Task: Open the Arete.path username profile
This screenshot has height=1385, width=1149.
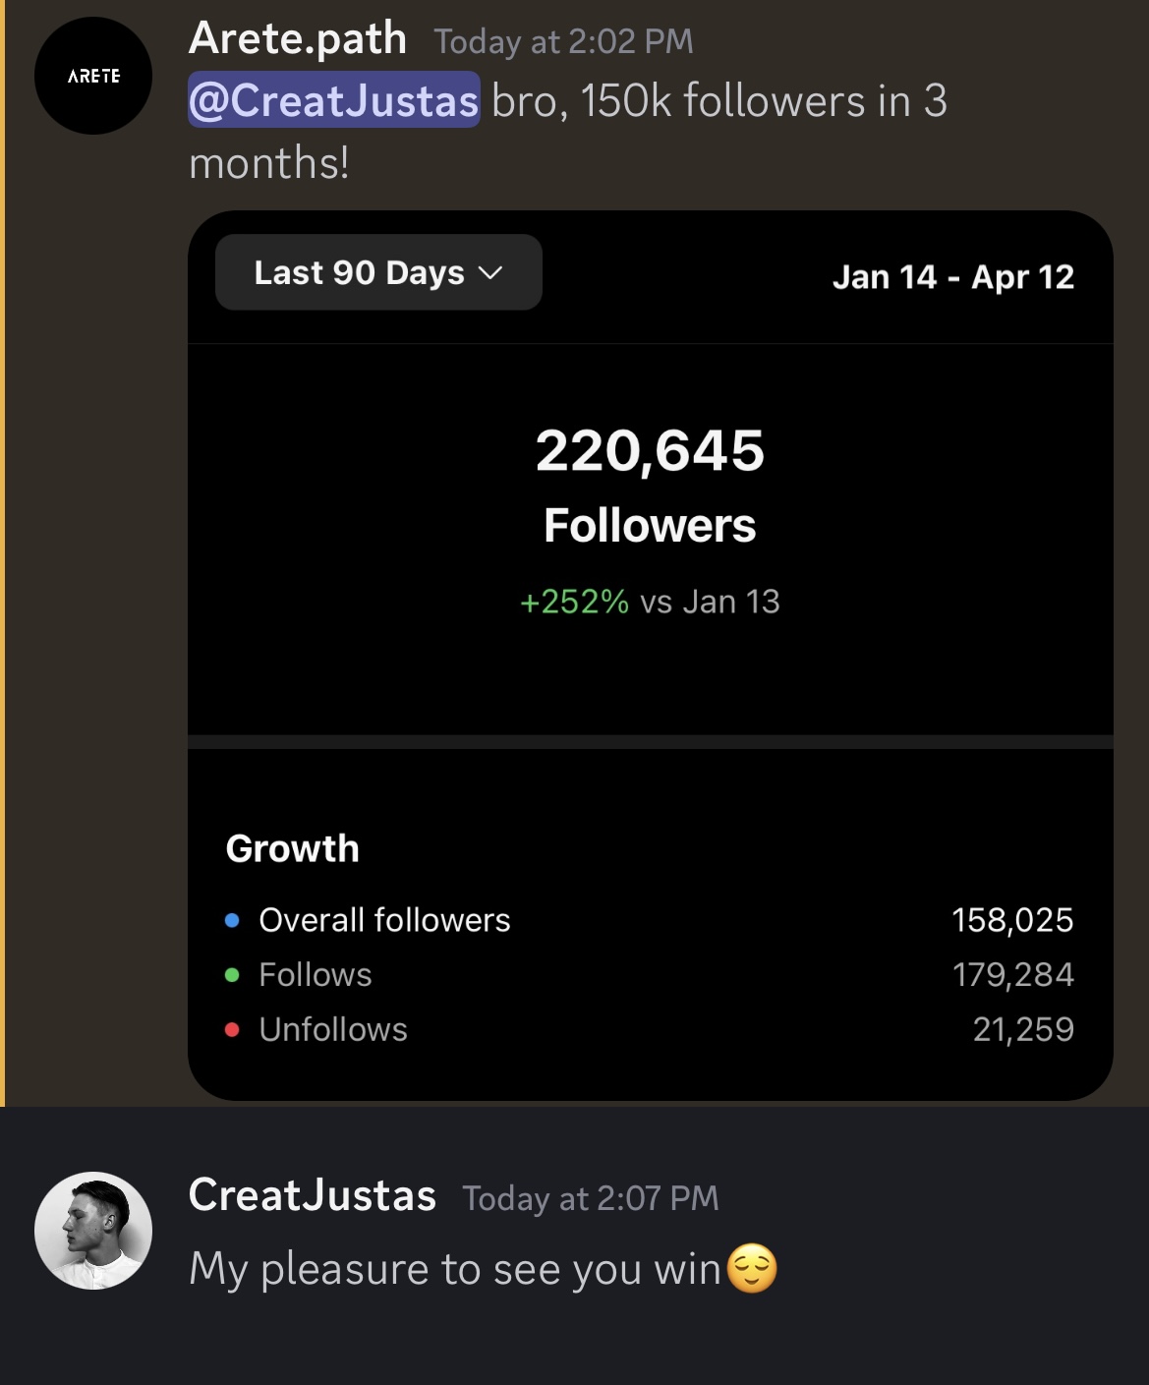Action: point(297,39)
